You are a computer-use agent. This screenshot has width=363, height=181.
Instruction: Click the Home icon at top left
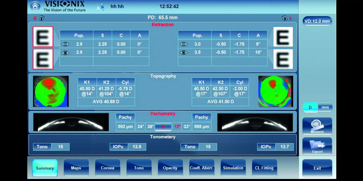[x=35, y=6]
